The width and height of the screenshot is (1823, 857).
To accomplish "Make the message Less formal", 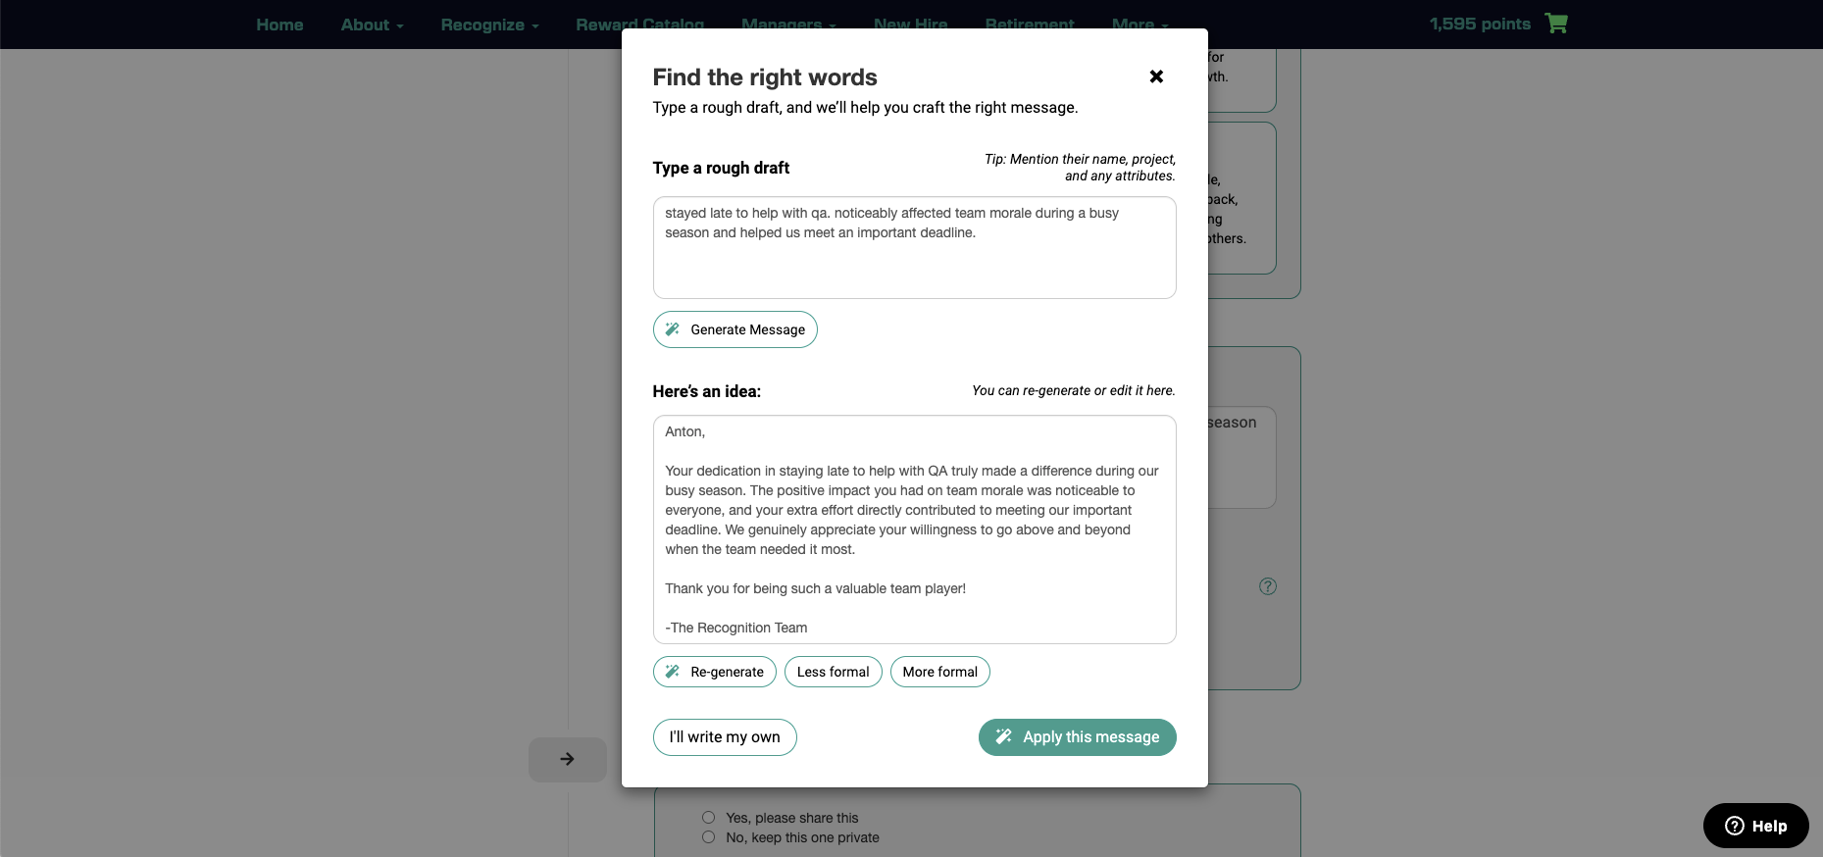I will pos(833,672).
